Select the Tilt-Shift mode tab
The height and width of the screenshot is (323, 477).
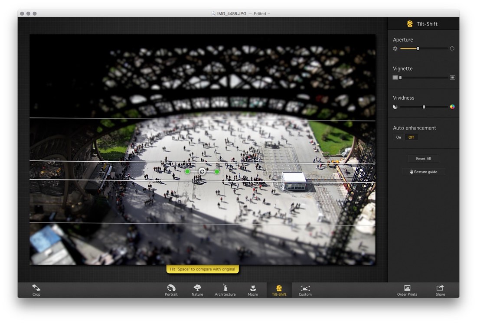pyautogui.click(x=279, y=290)
